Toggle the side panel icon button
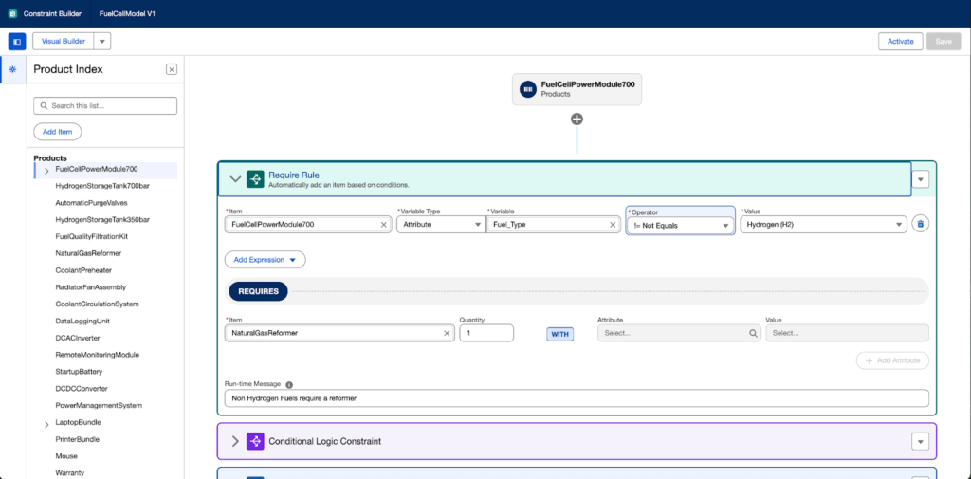This screenshot has width=971, height=479. click(17, 42)
